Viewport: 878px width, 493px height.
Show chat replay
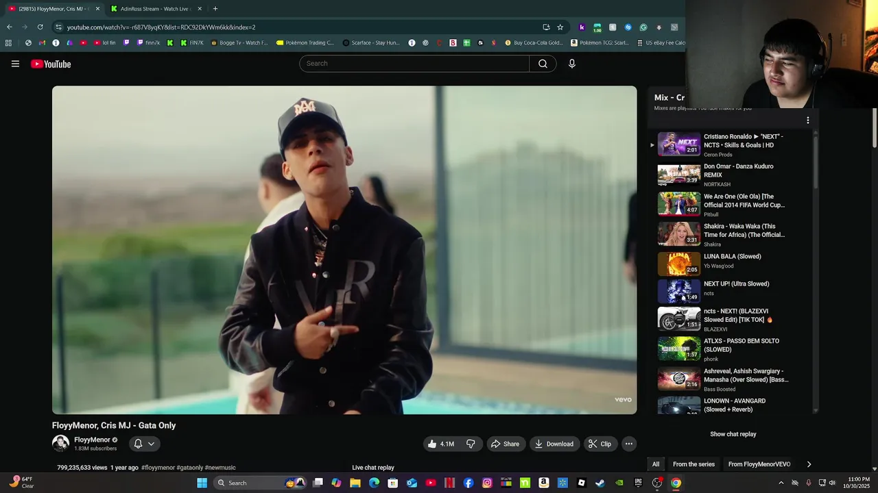pos(733,434)
